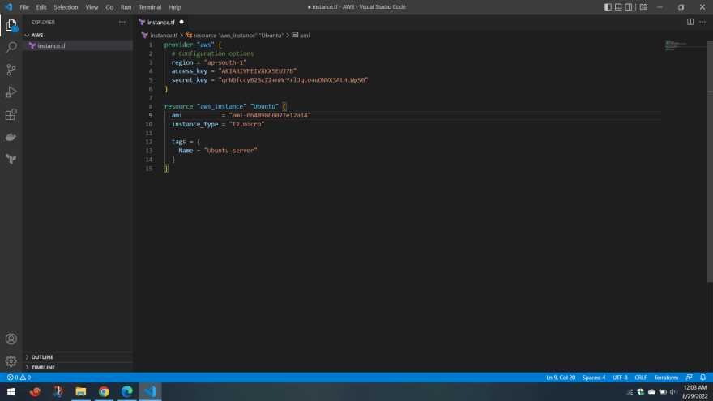The width and height of the screenshot is (713, 401).
Task: Click the feedback icon in status bar
Action: [x=689, y=378]
